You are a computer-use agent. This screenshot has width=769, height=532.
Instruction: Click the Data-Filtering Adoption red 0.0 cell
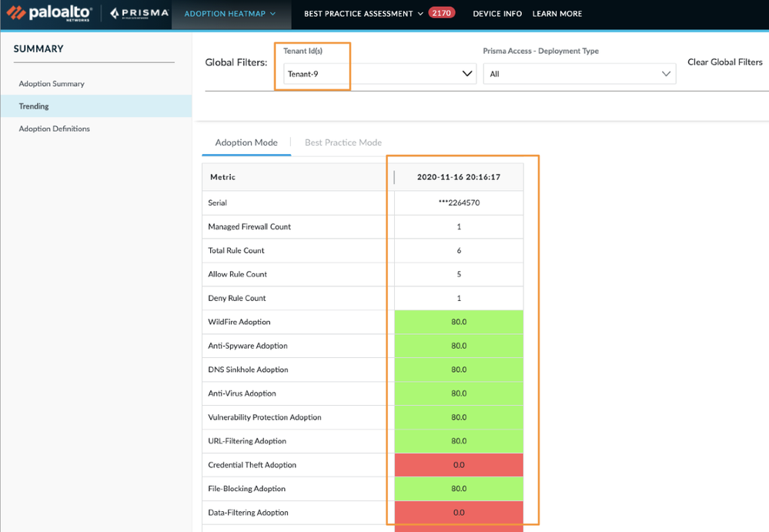[459, 513]
